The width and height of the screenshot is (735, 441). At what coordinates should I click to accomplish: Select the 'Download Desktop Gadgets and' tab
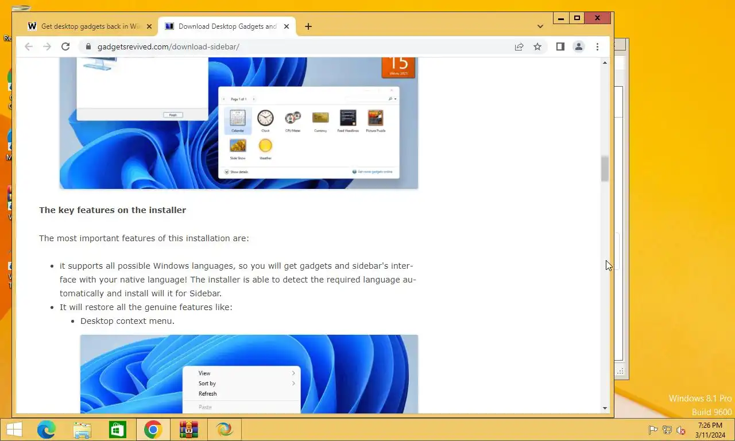(x=227, y=26)
